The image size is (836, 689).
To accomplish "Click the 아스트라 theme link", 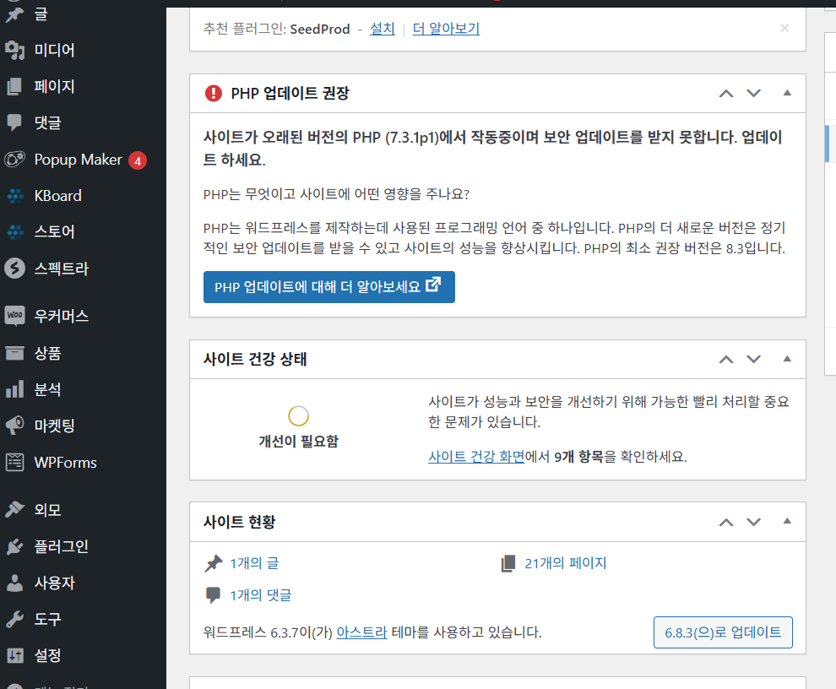I will point(361,632).
